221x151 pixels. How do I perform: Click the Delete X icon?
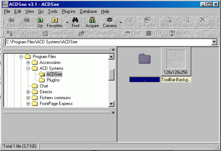pos(203,20)
